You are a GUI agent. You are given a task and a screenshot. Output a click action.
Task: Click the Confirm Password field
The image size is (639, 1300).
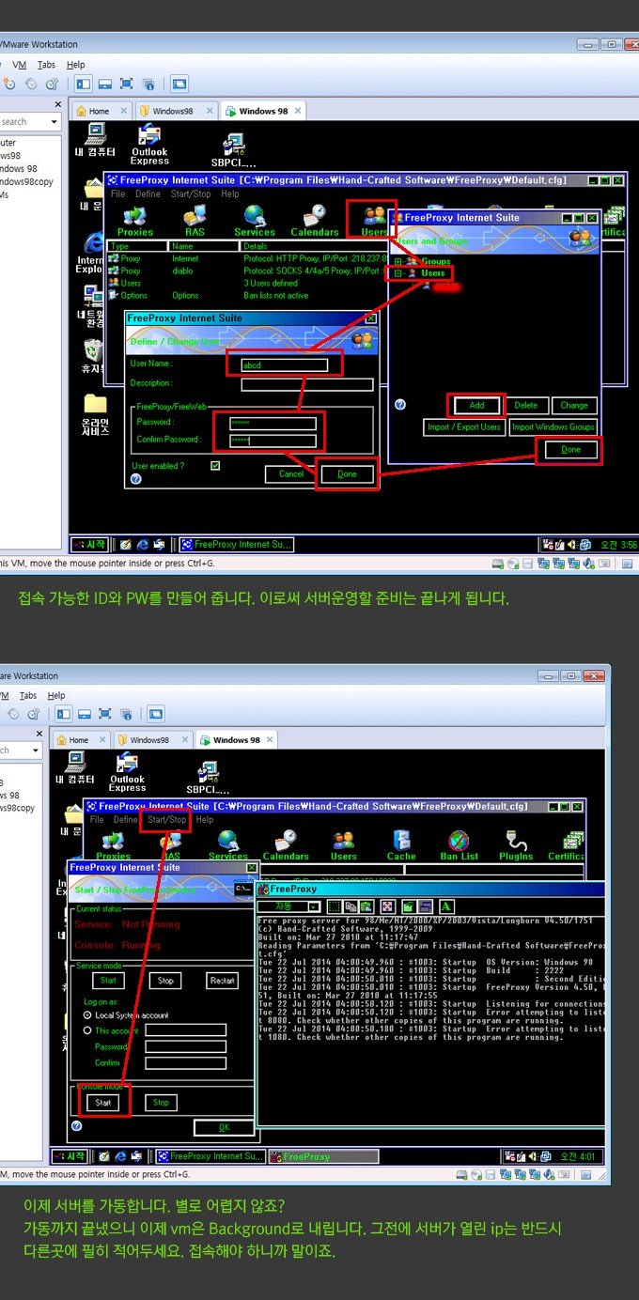coord(273,440)
